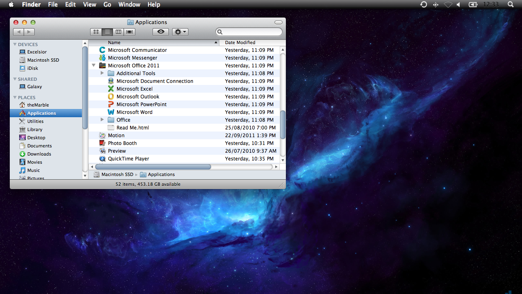
Task: Expand the Additional Tools folder
Action: [x=102, y=73]
